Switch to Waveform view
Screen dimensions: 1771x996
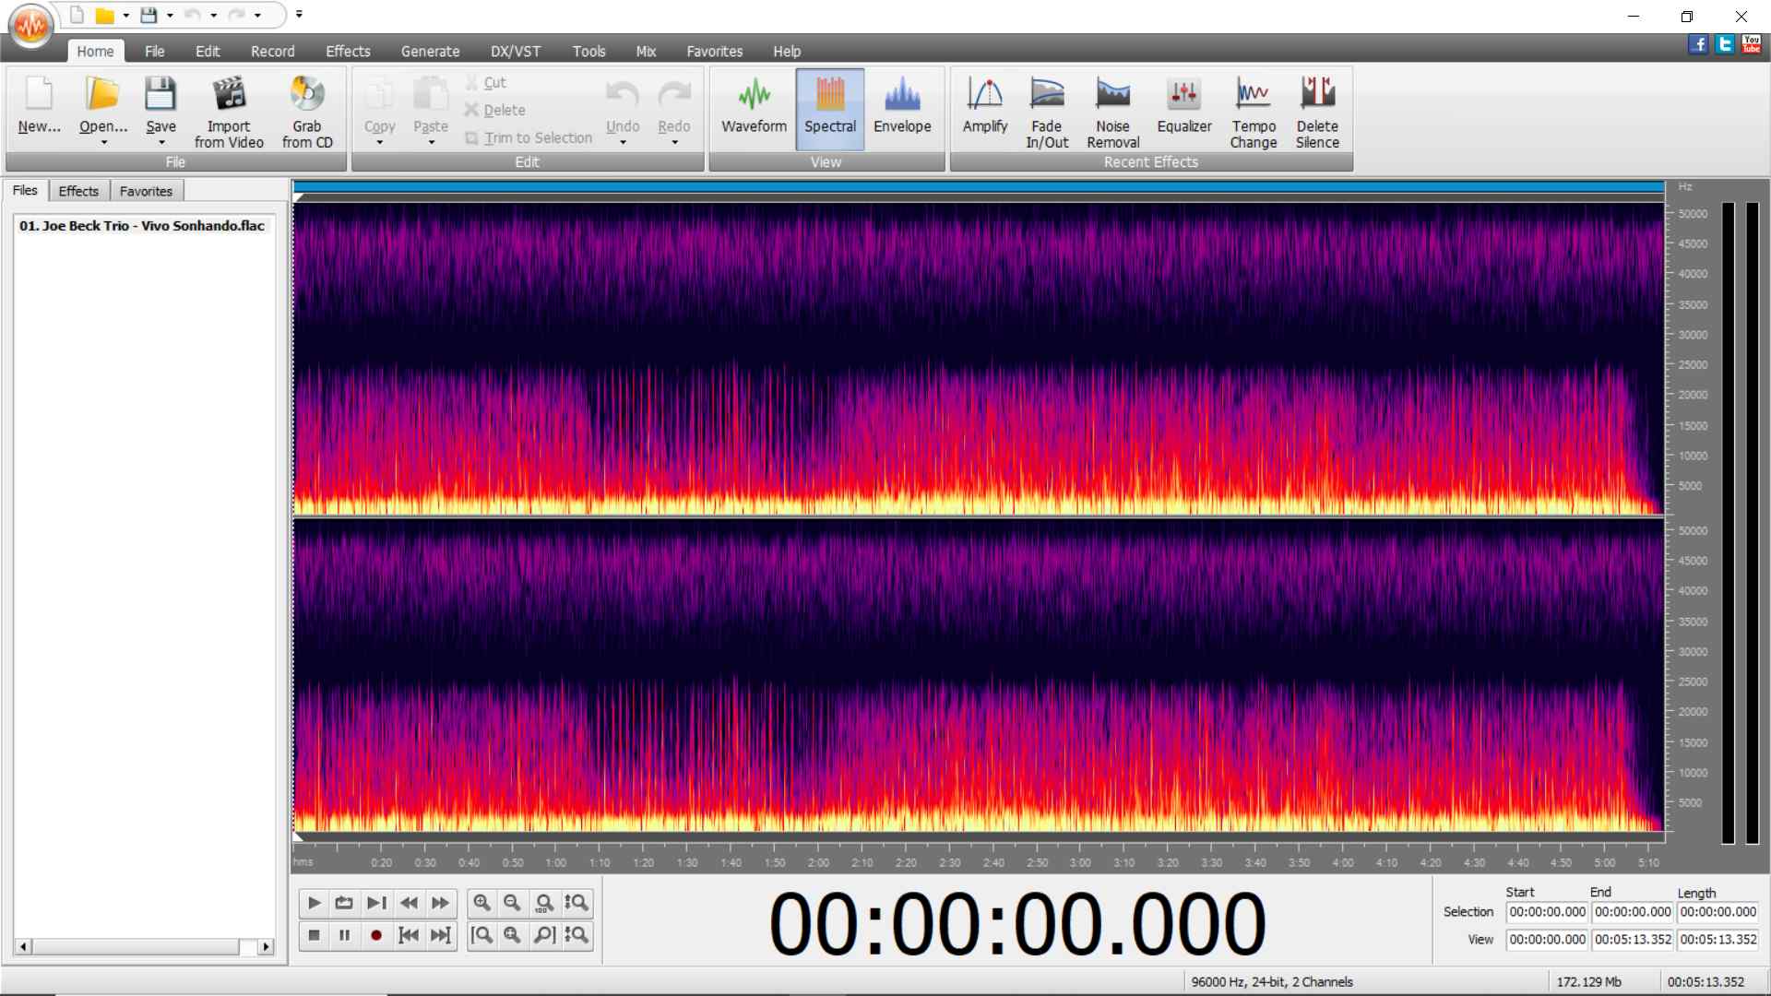click(x=754, y=108)
